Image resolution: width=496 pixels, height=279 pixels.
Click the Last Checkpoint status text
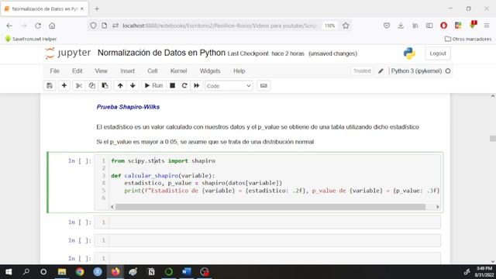pyautogui.click(x=266, y=53)
